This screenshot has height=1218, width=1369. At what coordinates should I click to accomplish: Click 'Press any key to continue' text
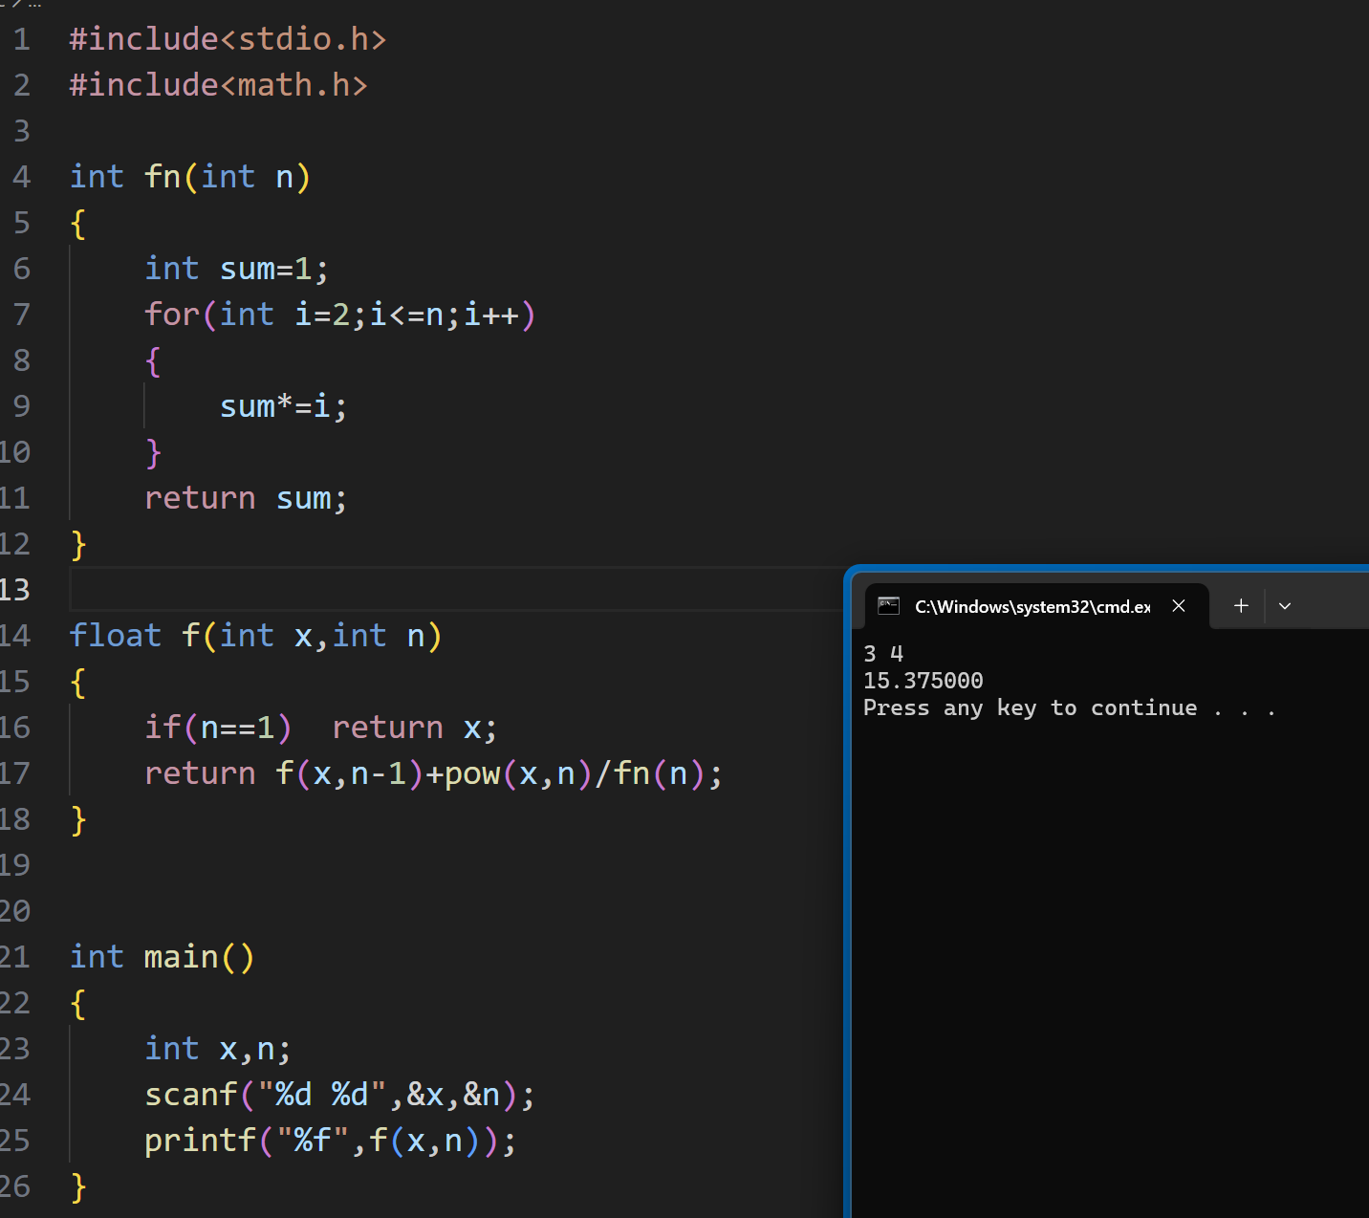tap(1031, 708)
